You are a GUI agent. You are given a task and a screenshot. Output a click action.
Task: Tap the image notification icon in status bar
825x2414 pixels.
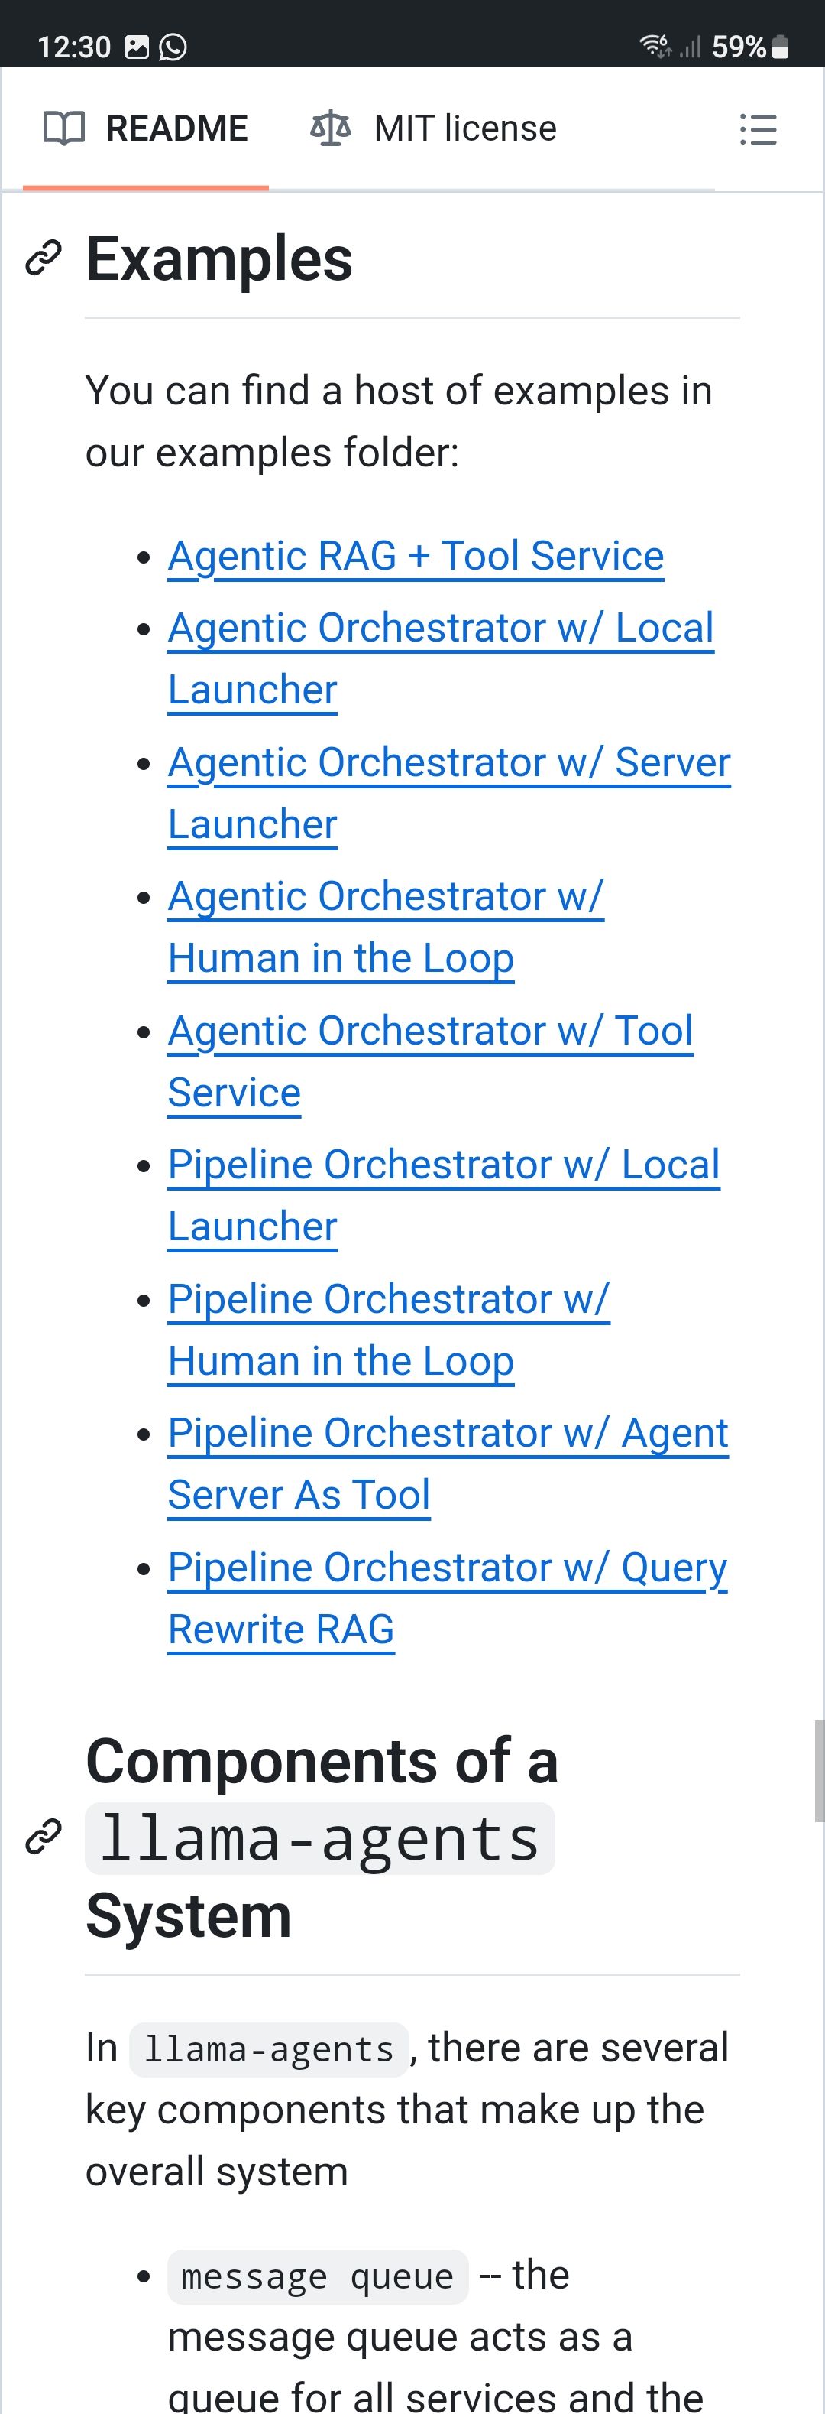coord(137,46)
